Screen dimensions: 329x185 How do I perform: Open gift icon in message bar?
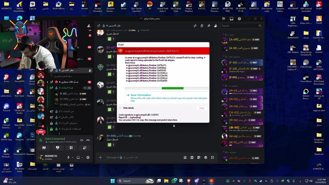(185, 158)
